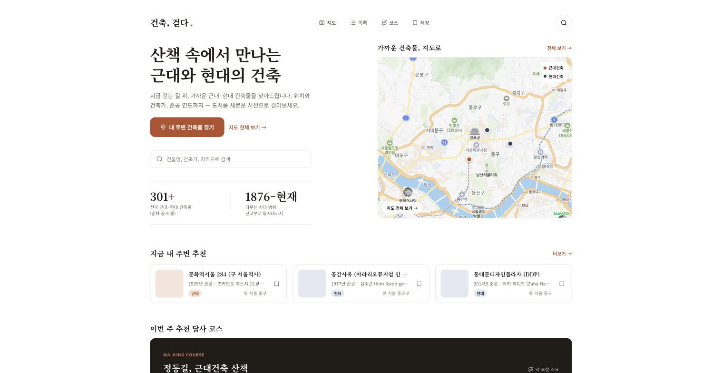Click the 공간사옥 card title
The height and width of the screenshot is (373, 722).
click(x=370, y=275)
